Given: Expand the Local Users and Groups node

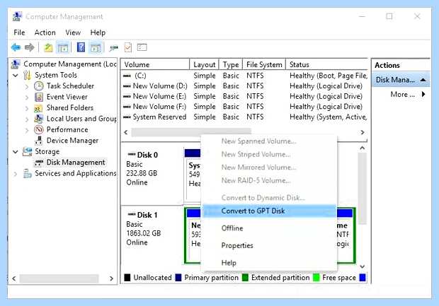Looking at the screenshot, I should [27, 119].
